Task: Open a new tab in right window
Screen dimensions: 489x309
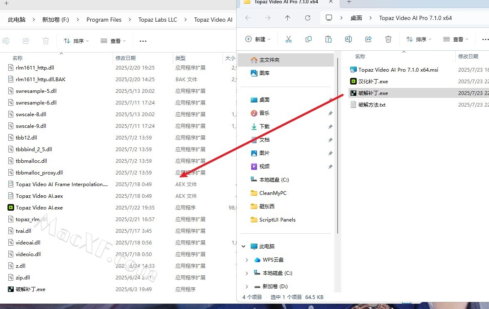Action: [349, 2]
